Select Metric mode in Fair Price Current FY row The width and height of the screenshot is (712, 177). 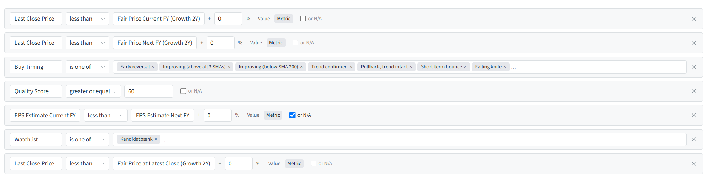tap(284, 19)
